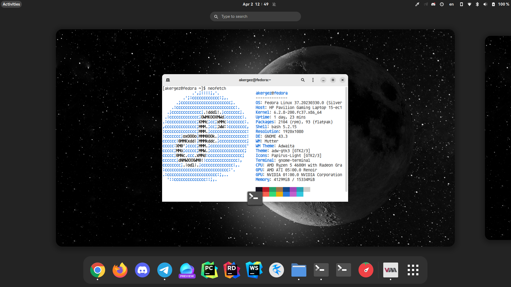
Task: Click the terminal search icon
Action: pyautogui.click(x=303, y=80)
